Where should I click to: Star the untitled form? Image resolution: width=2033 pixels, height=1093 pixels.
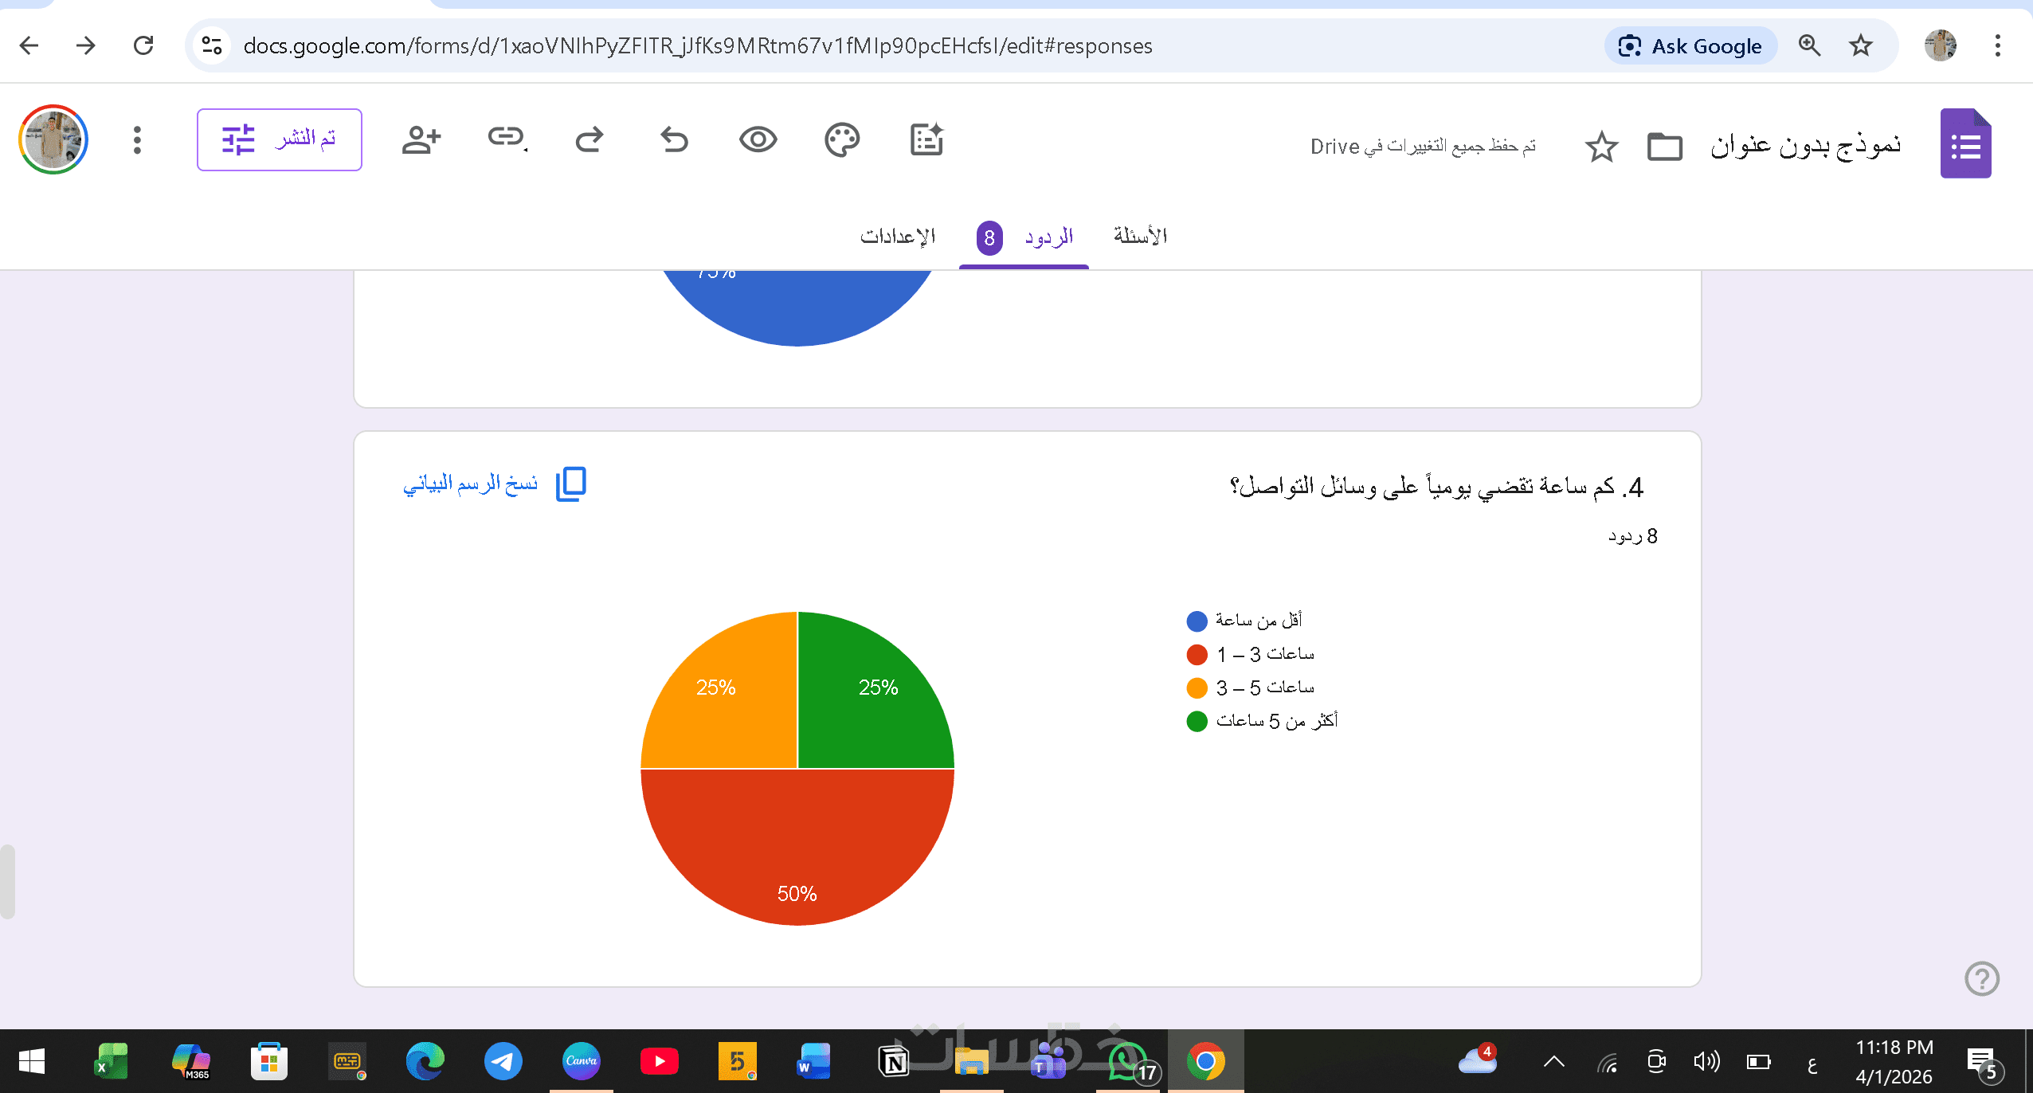(1601, 147)
